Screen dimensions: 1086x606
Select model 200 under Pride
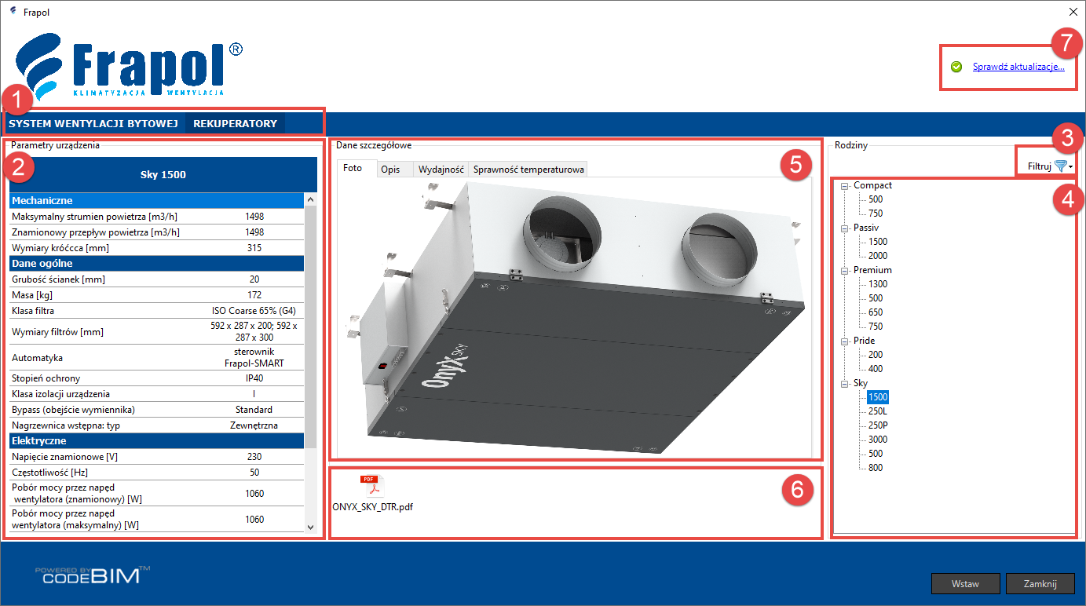876,355
